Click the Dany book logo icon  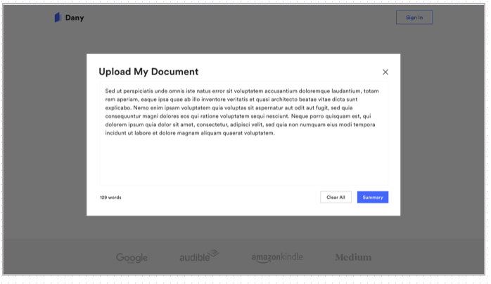point(58,18)
